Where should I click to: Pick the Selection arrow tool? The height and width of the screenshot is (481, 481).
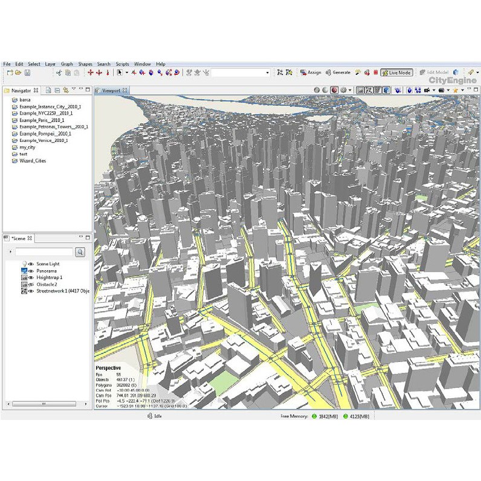click(x=120, y=73)
